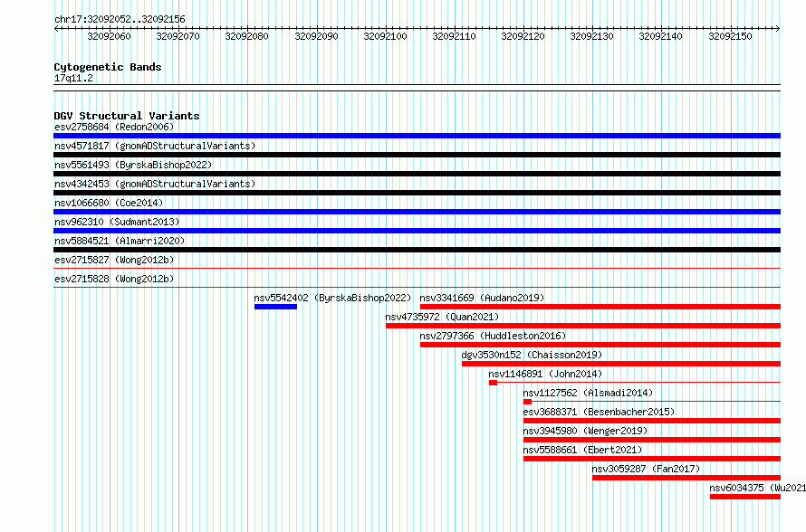Click the blue bar for nsv962310
This screenshot has height=532, width=806.
click(x=417, y=231)
